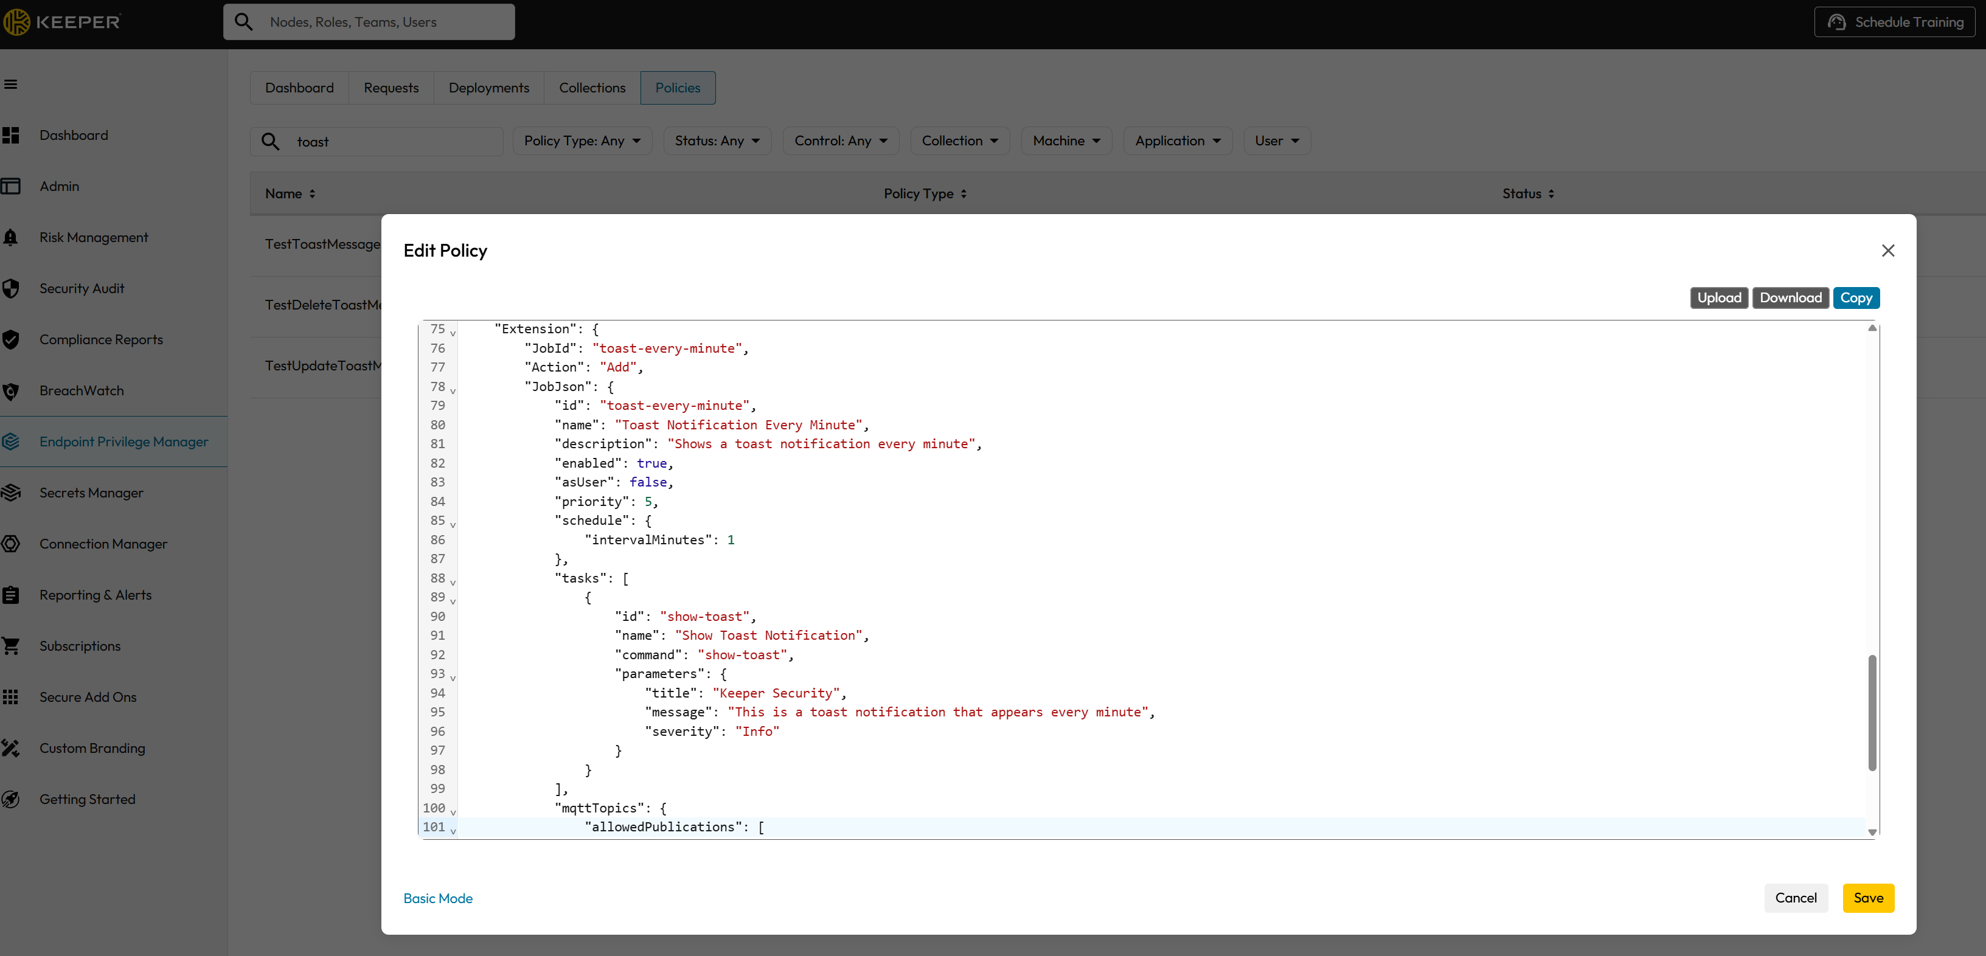
Task: Click the Copy button
Action: click(x=1855, y=297)
